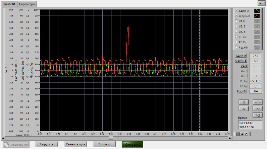Viewport: 267px width, 149px height.
Task: Click the F1, Гц label button
Action: coord(244,81)
